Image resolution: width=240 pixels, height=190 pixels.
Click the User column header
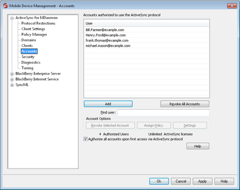tap(146, 24)
